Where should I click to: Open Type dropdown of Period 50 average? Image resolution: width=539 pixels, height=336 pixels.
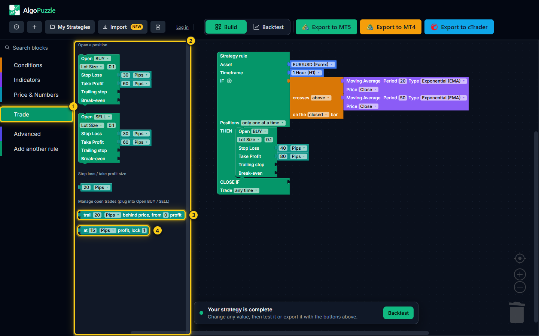(x=444, y=98)
